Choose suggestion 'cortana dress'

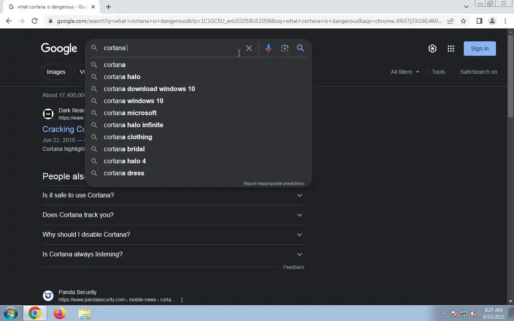click(x=198, y=173)
